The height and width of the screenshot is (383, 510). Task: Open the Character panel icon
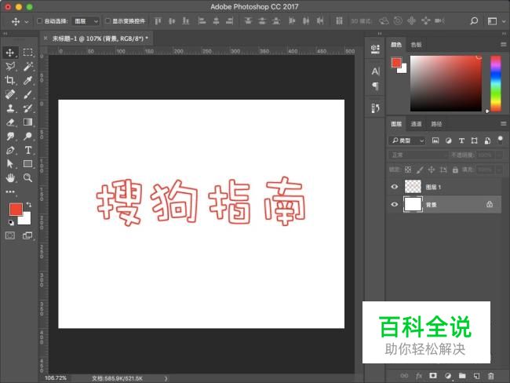[375, 71]
